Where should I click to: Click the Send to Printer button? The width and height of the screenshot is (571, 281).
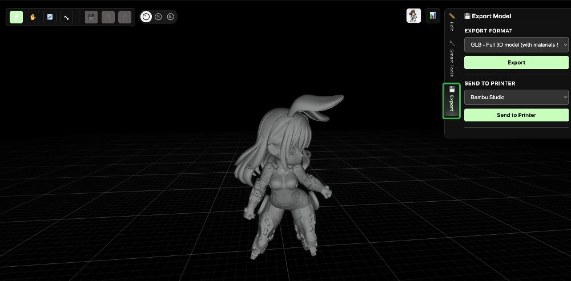pos(516,115)
